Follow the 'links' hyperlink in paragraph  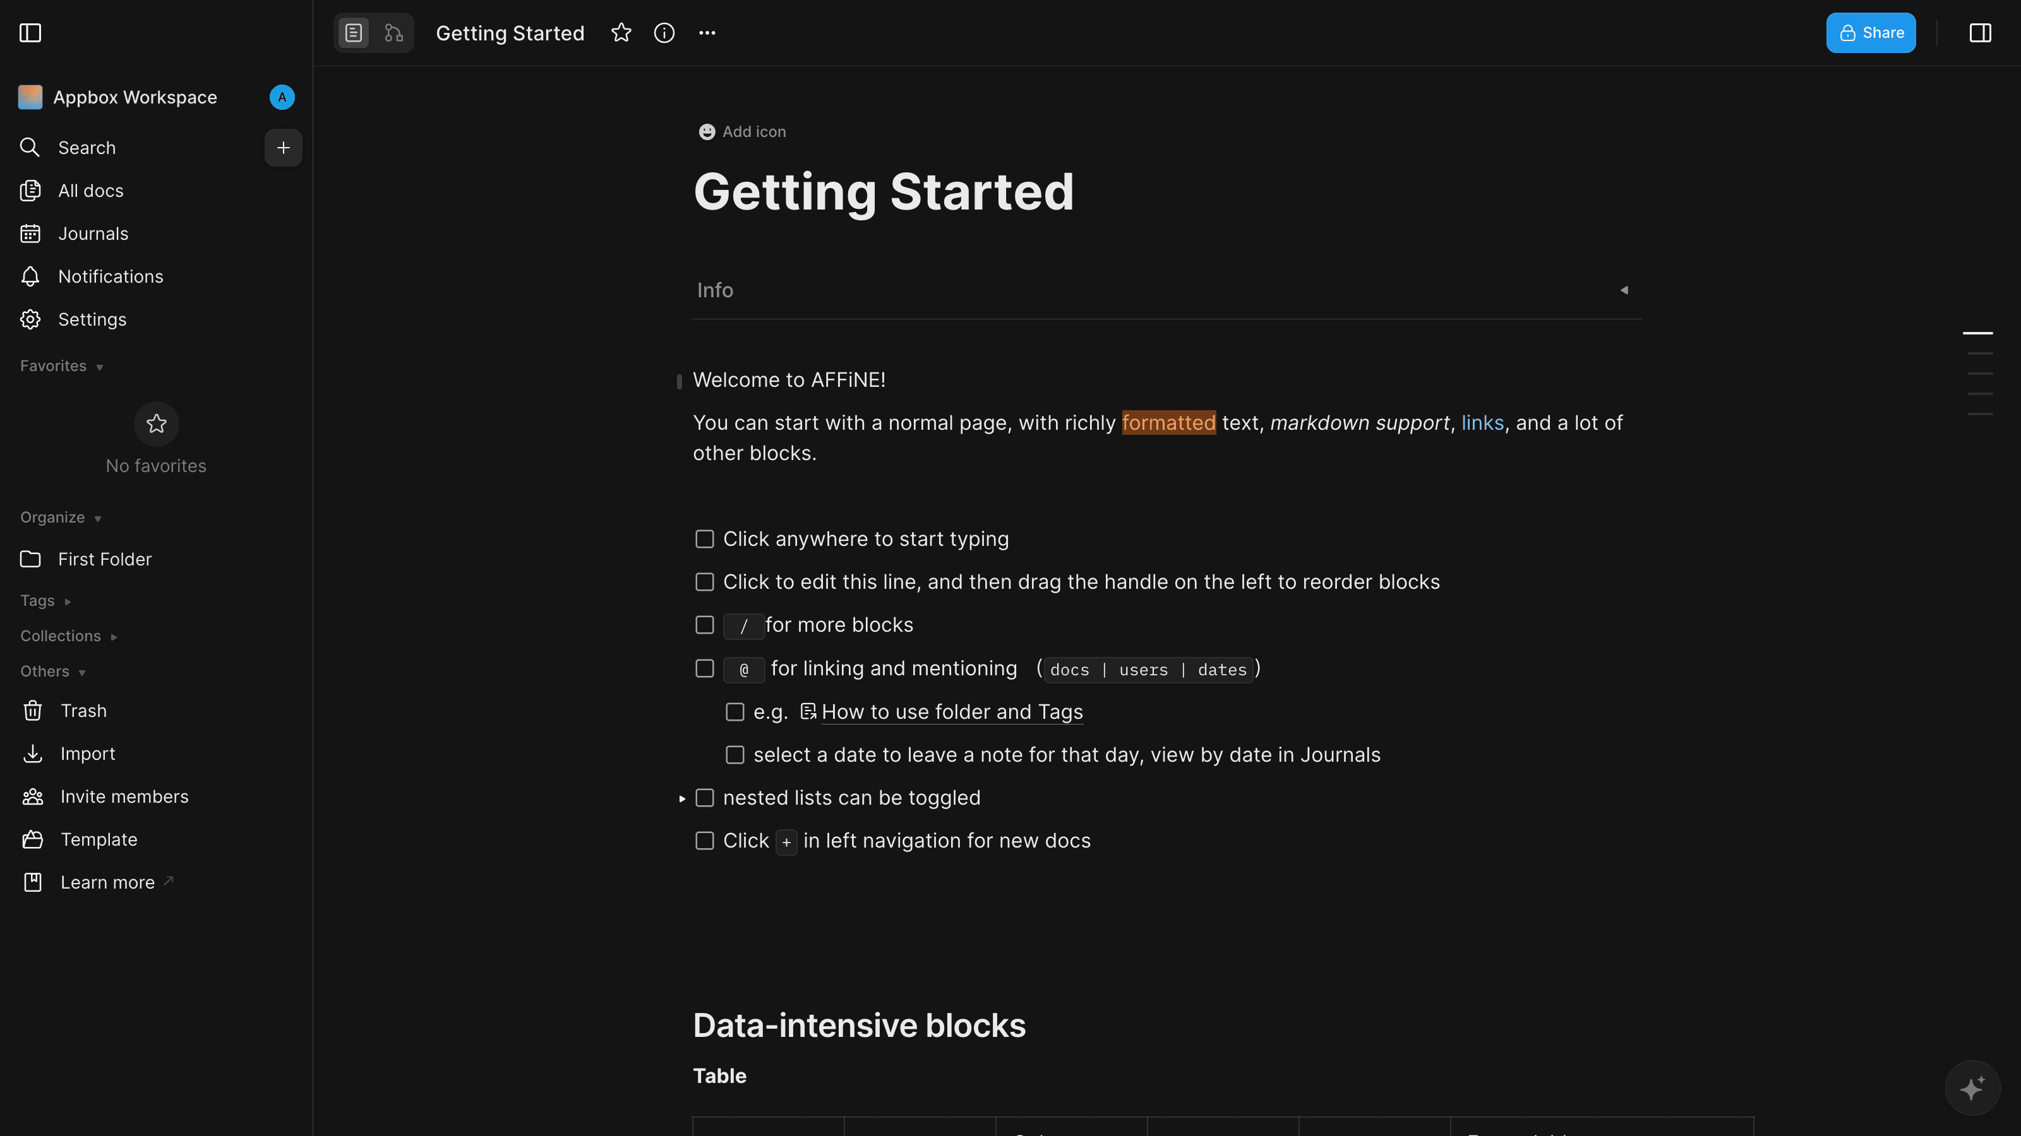(x=1482, y=423)
